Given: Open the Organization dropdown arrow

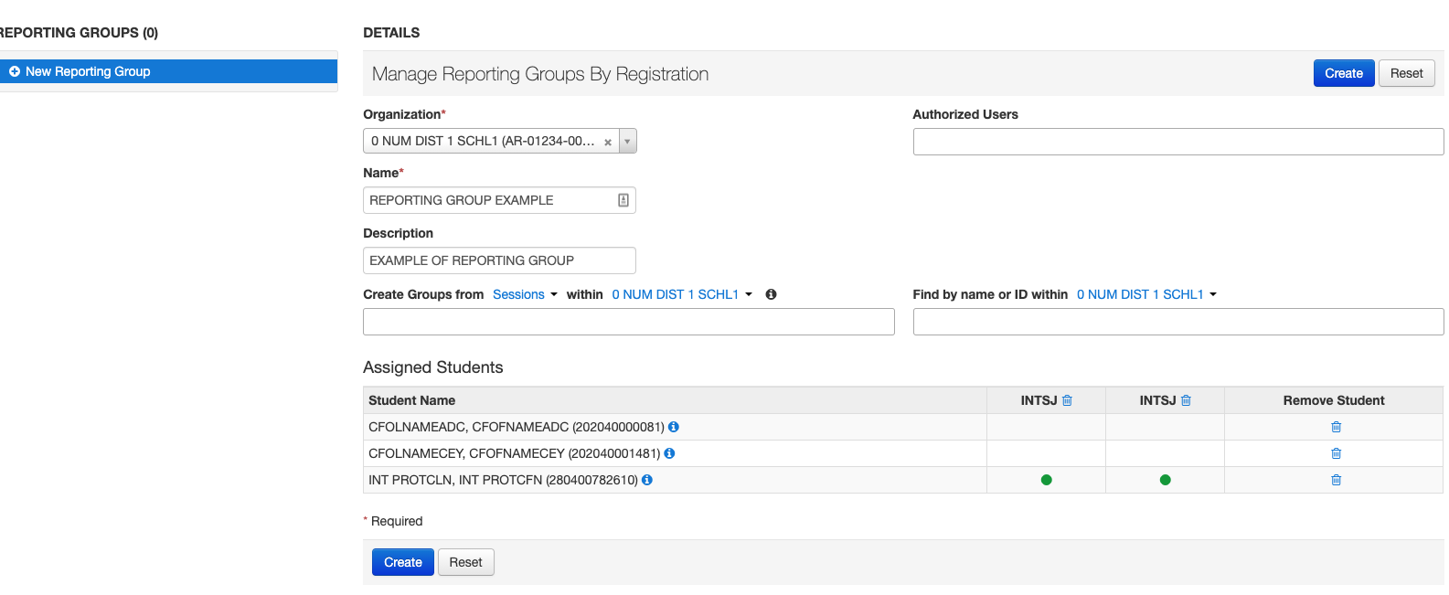Looking at the screenshot, I should coord(627,141).
